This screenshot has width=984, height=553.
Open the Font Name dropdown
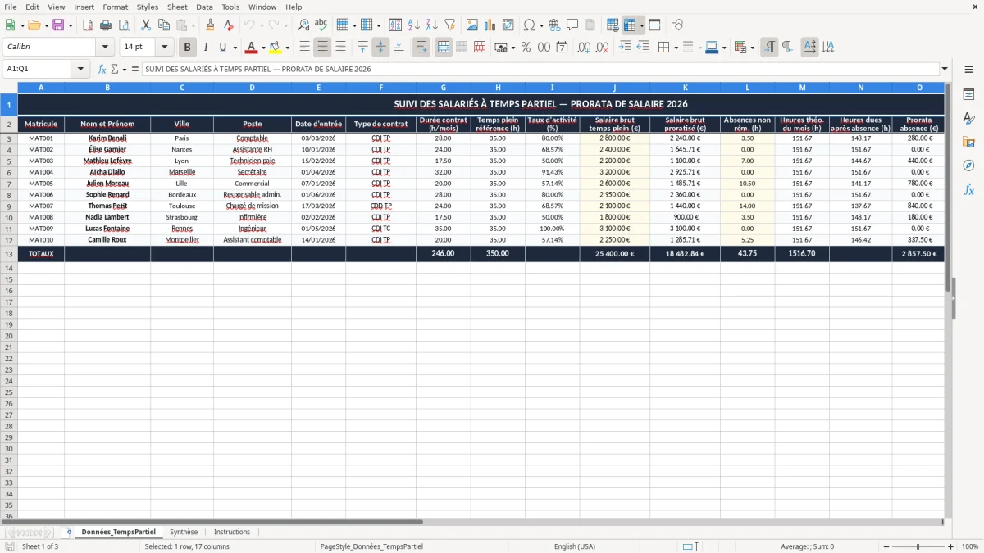[x=105, y=48]
